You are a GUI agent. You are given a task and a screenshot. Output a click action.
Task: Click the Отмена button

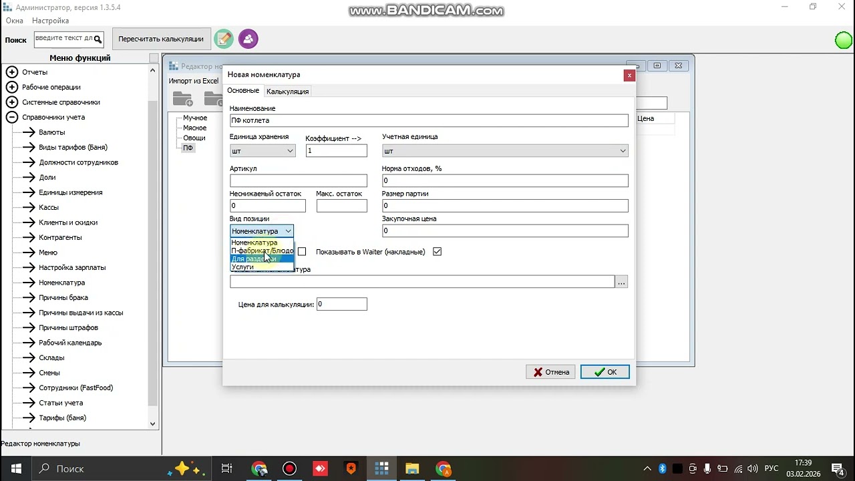(x=550, y=372)
